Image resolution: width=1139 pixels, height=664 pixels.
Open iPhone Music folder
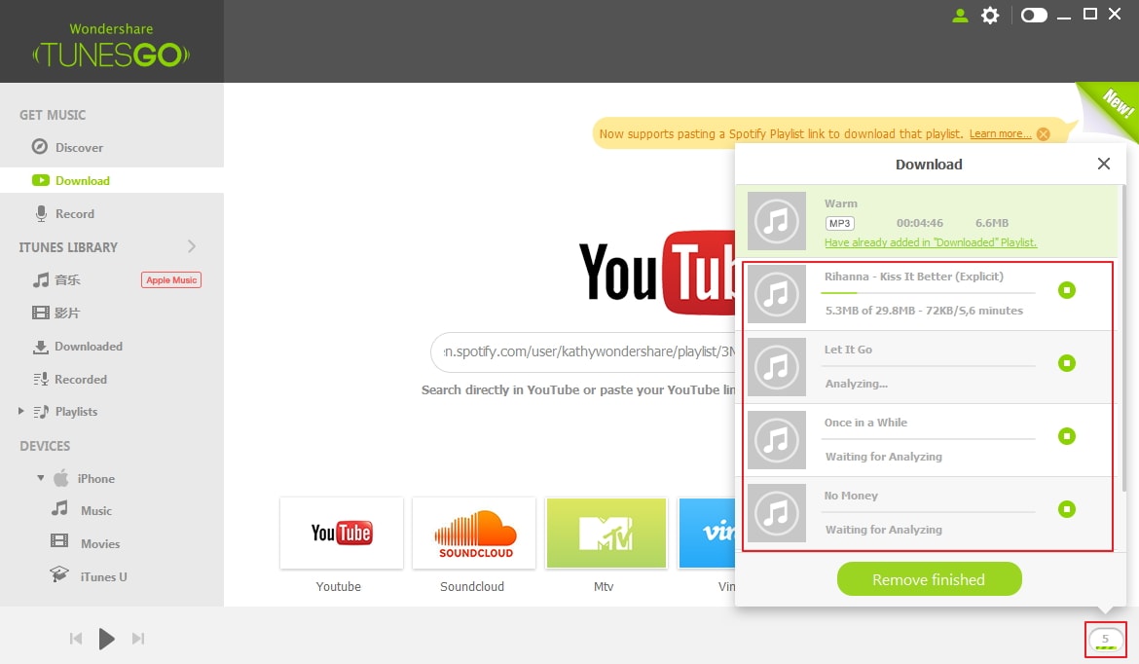[x=82, y=510]
